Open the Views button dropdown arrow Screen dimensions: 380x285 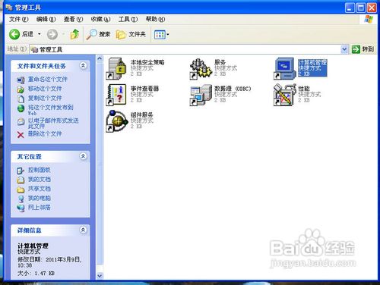coord(167,34)
